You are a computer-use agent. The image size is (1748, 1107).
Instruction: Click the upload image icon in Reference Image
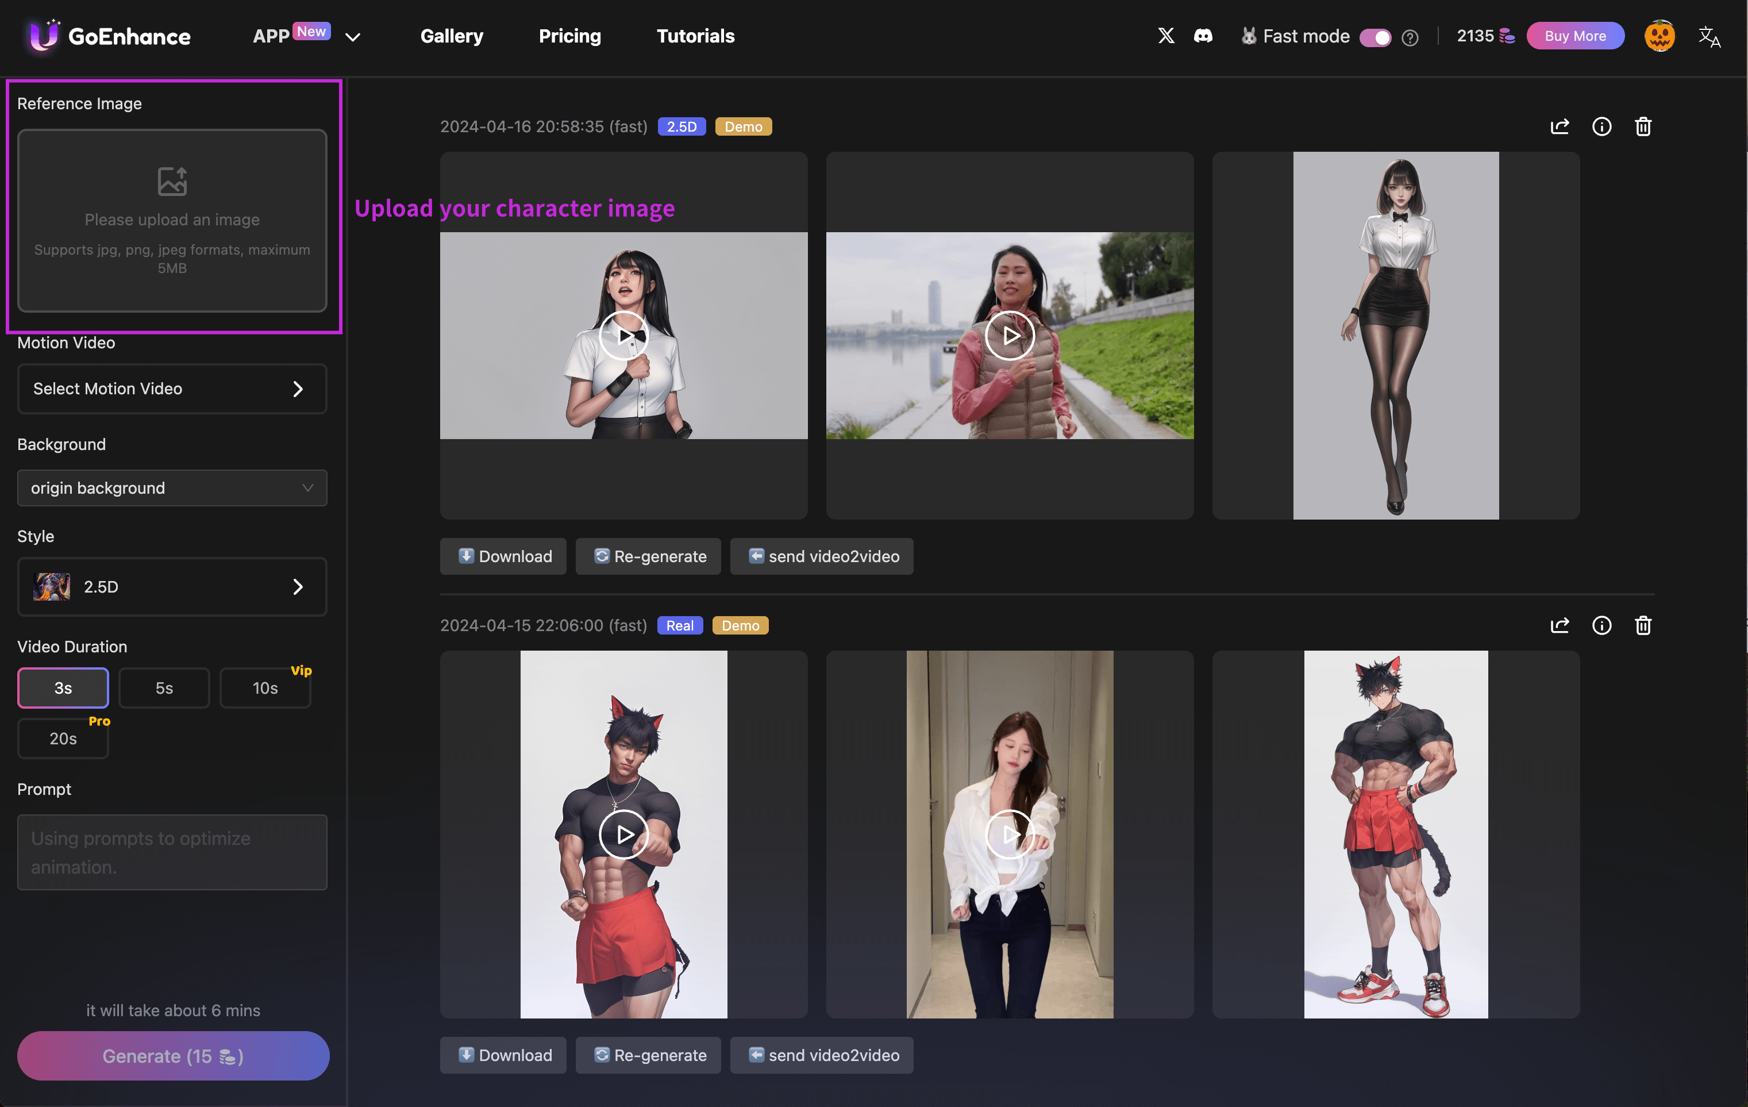(172, 182)
